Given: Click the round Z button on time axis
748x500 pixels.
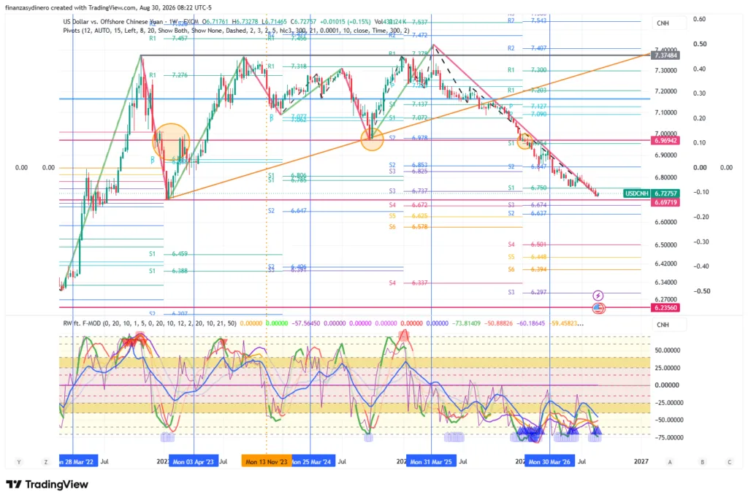Looking at the screenshot, I should click(x=46, y=462).
